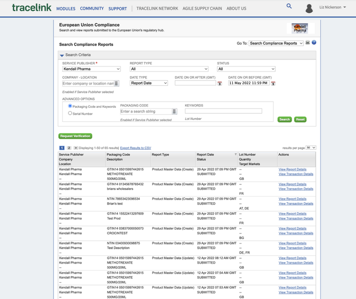Screen dimensions: 356x299
Task: Select Packaging Code and Keywords radio
Action: 70,106
